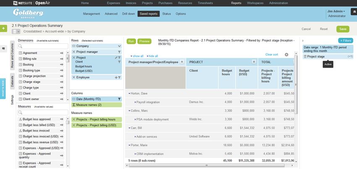Open report table gear settings
The image size is (357, 169).
(x=286, y=55)
